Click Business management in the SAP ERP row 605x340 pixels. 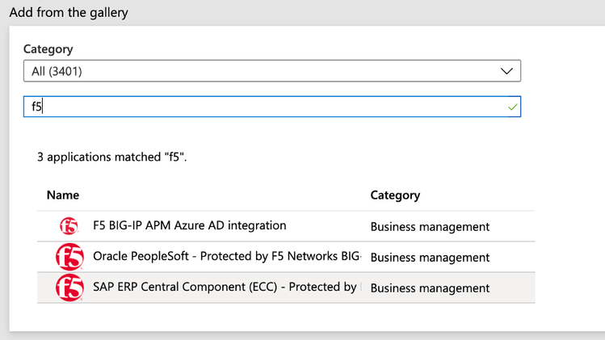pyautogui.click(x=430, y=288)
